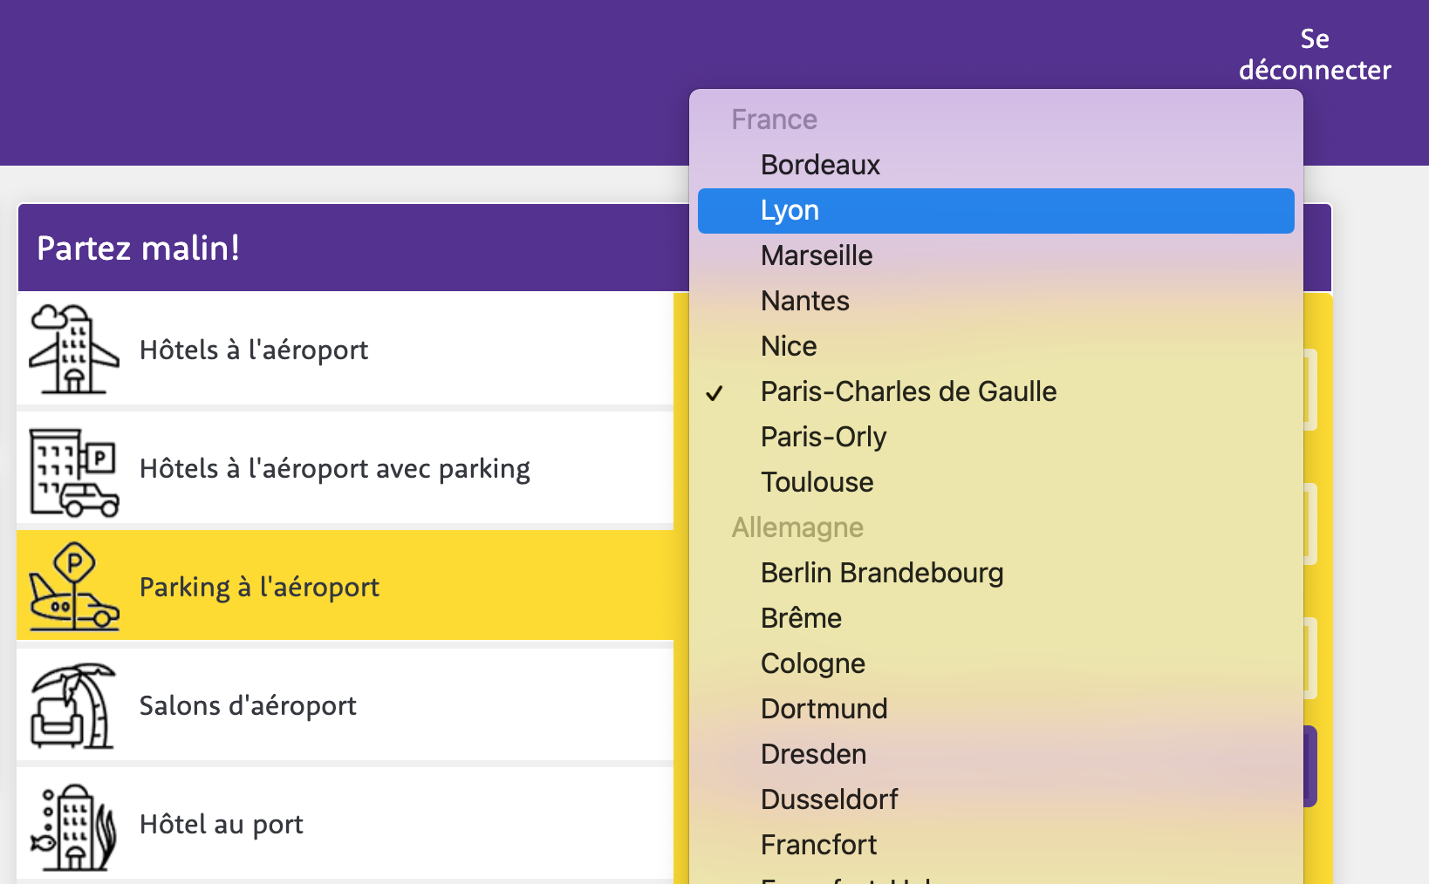Click Se déconnecter link
Viewport: 1429px width, 884px height.
click(x=1314, y=54)
